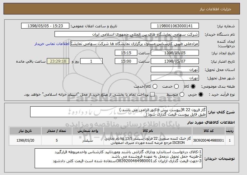Click the public announcement date-time field
The width and height of the screenshot is (247, 175).
click(45, 26)
